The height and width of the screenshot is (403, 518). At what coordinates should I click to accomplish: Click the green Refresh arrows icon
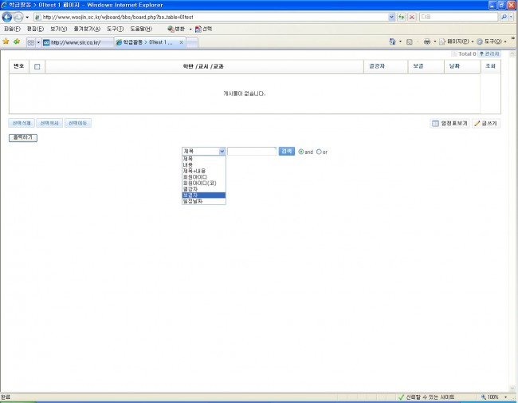click(402, 17)
